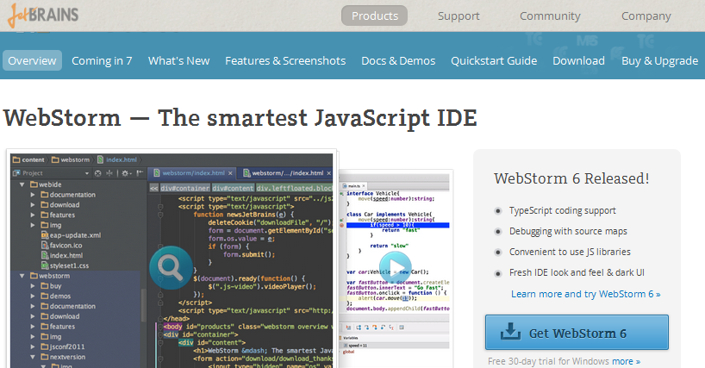Expand the features folder under webide
Viewport: 705px width, 368px height.
pos(33,215)
